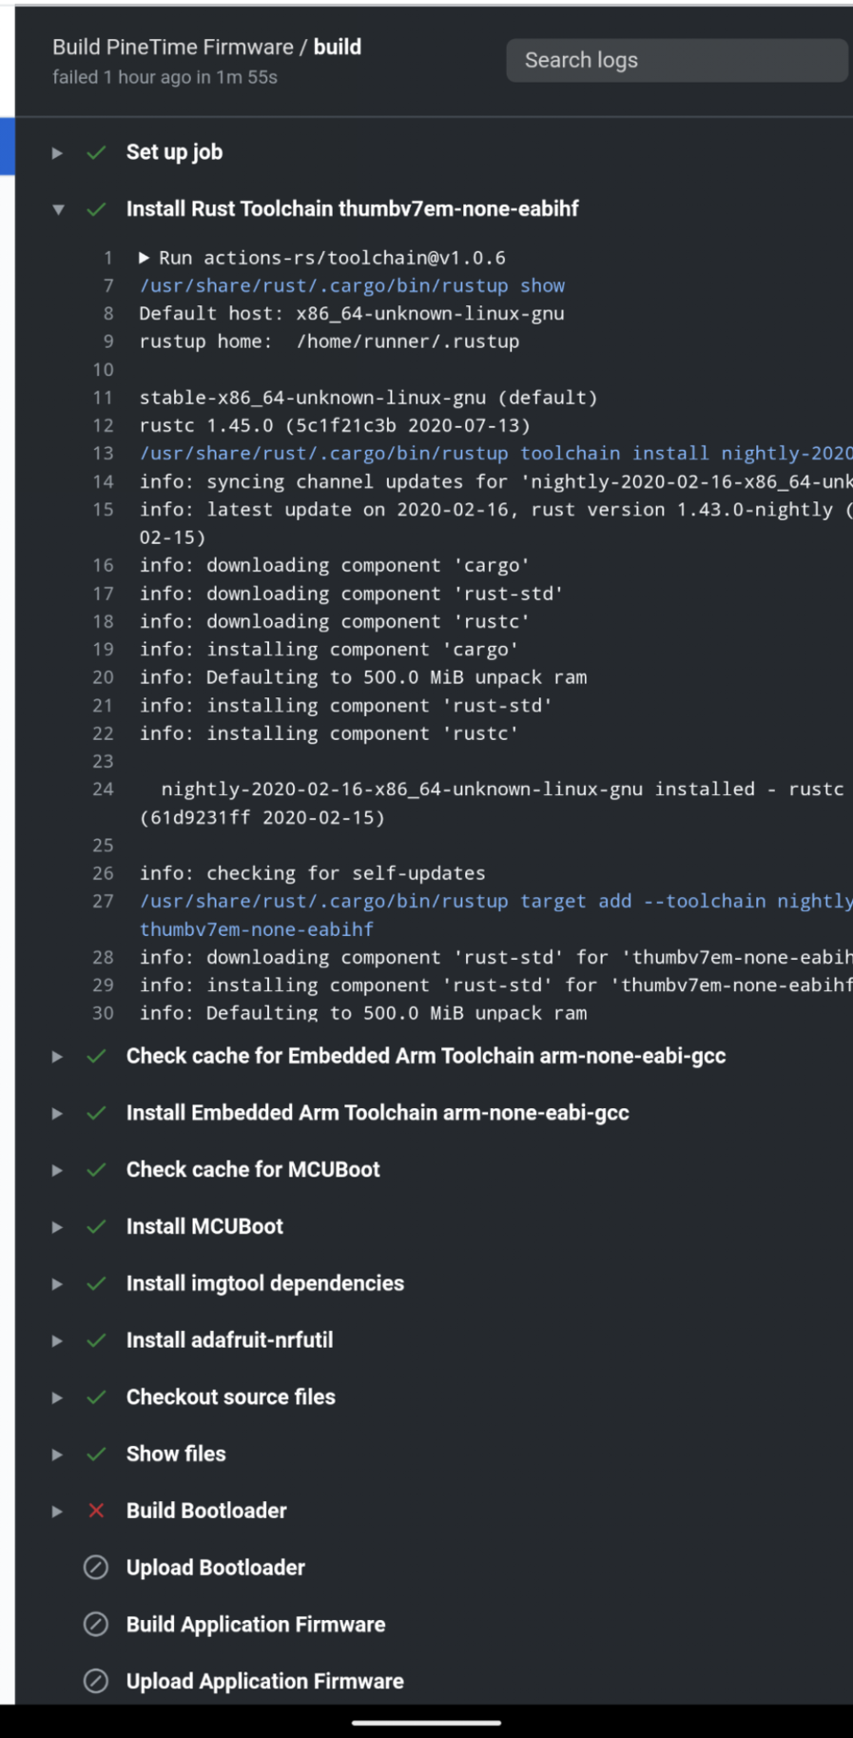Image resolution: width=853 pixels, height=1738 pixels.
Task: Expand Install imgtool dependencies arrow
Action: [x=58, y=1283]
